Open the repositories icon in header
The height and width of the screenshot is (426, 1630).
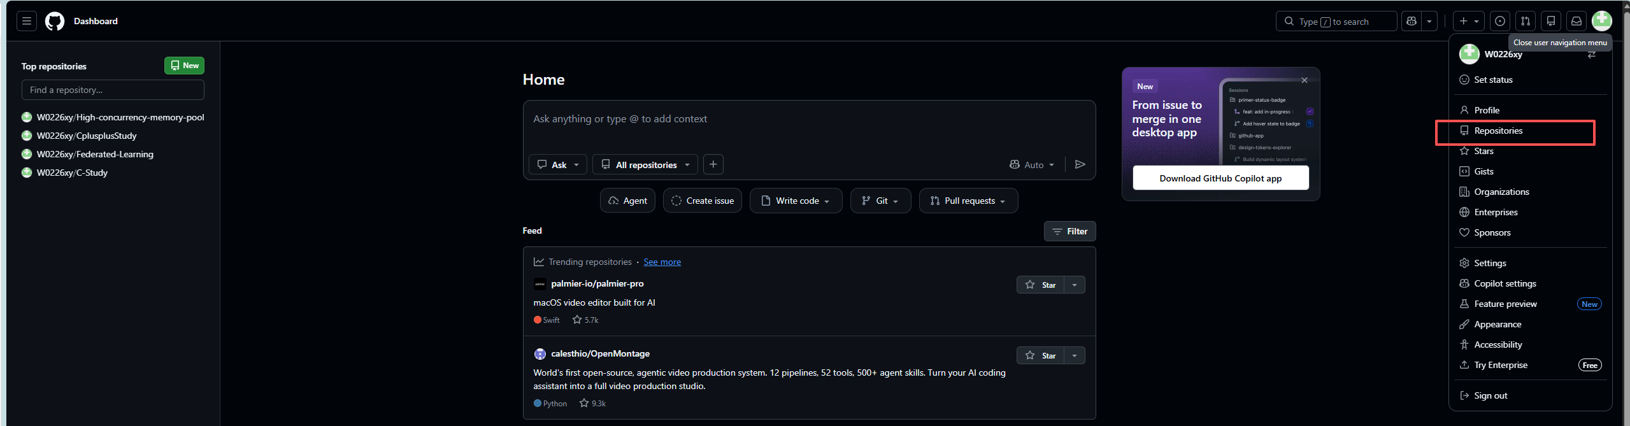tap(1551, 21)
